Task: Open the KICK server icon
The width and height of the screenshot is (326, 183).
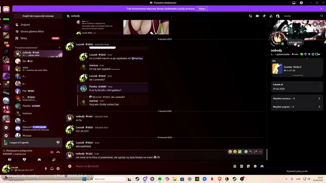Action: coord(6,19)
